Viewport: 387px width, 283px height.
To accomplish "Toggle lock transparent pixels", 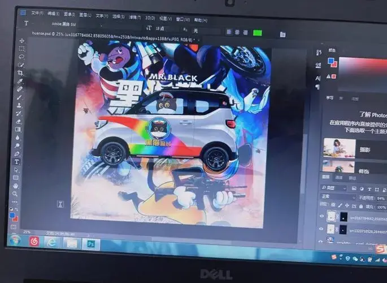I will [333, 205].
